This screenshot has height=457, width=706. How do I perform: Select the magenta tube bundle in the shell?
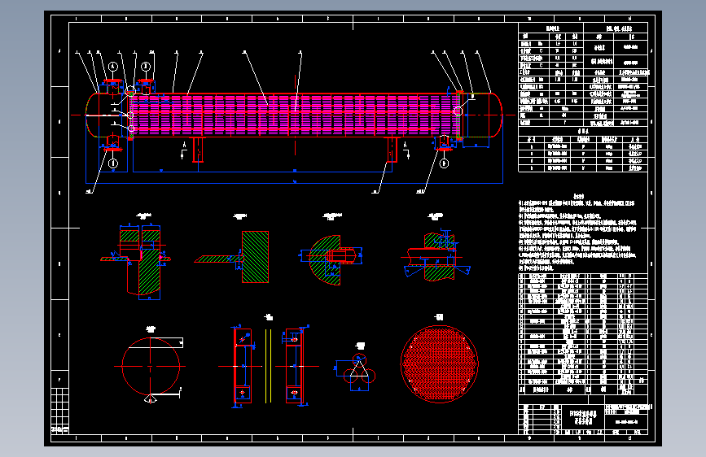pyautogui.click(x=294, y=115)
